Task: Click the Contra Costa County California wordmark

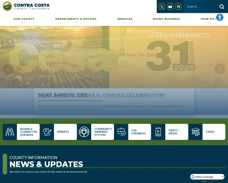Action: (x=32, y=6)
